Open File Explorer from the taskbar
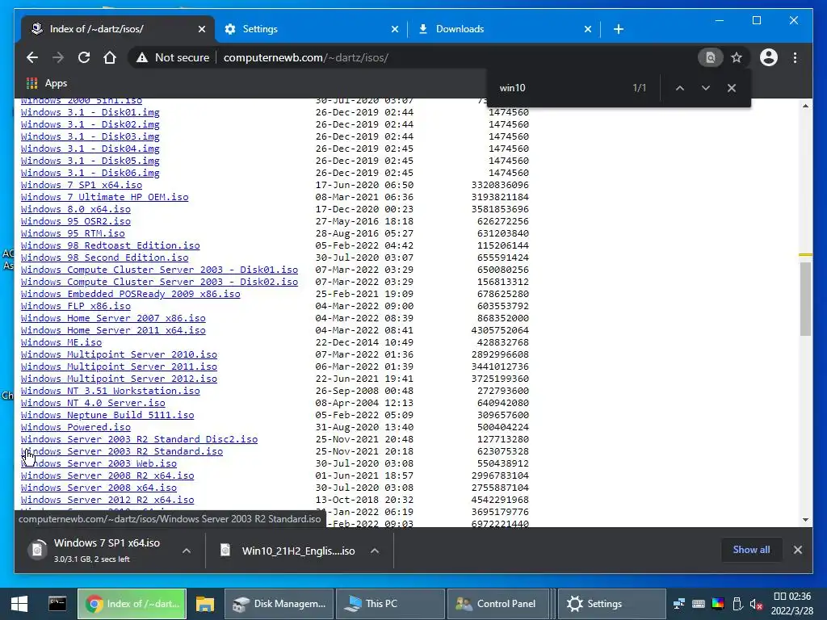 click(204, 604)
